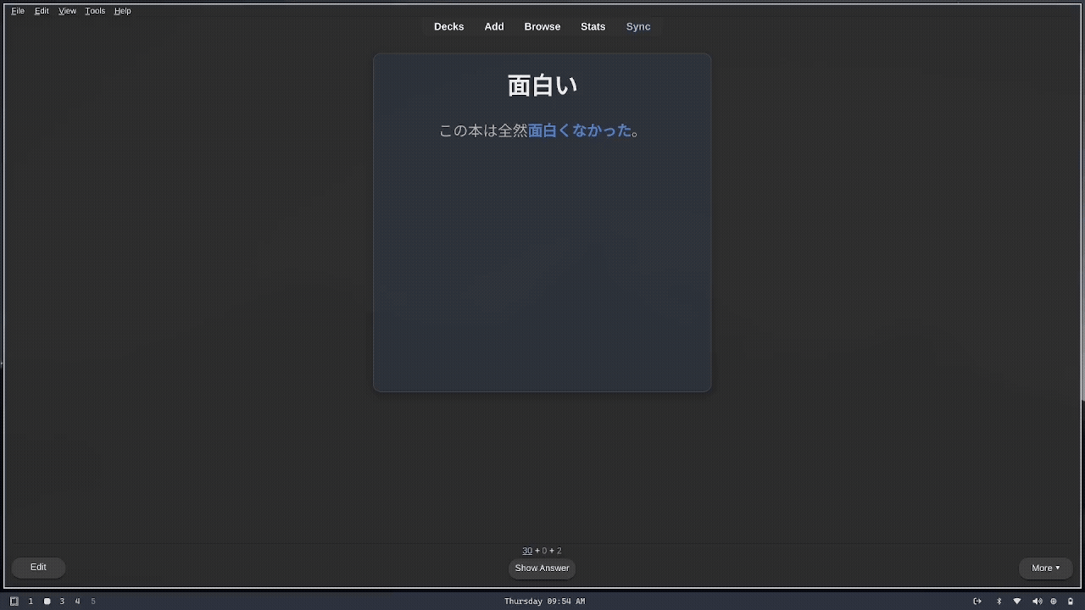
Task: Click the logout arrow tray icon
Action: click(977, 602)
